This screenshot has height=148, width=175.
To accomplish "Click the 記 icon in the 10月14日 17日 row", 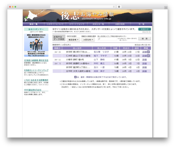I will 148,52.
